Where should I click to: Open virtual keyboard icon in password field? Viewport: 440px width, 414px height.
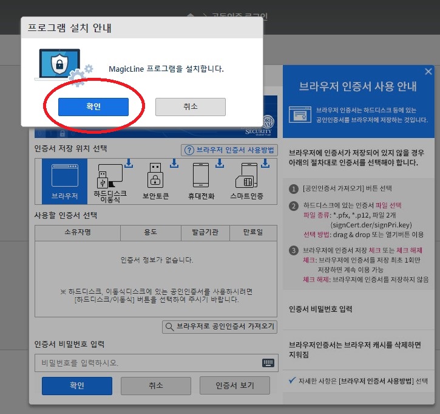pos(268,363)
